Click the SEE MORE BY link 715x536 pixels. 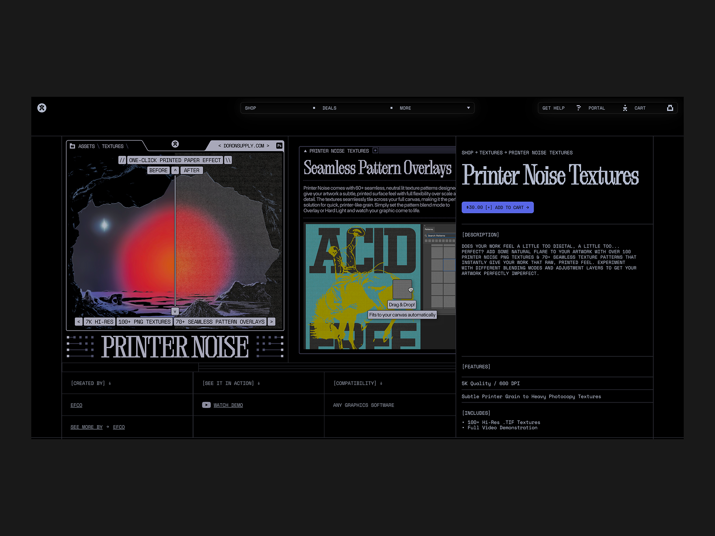(86, 427)
